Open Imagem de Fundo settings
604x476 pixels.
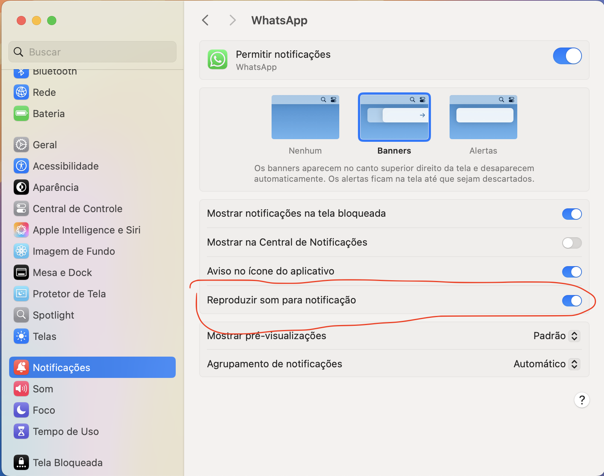click(92, 251)
